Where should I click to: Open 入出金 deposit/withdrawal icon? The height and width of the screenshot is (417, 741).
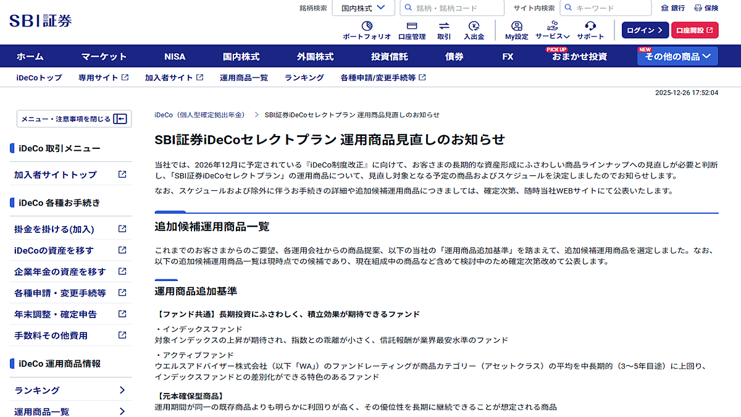(x=475, y=29)
